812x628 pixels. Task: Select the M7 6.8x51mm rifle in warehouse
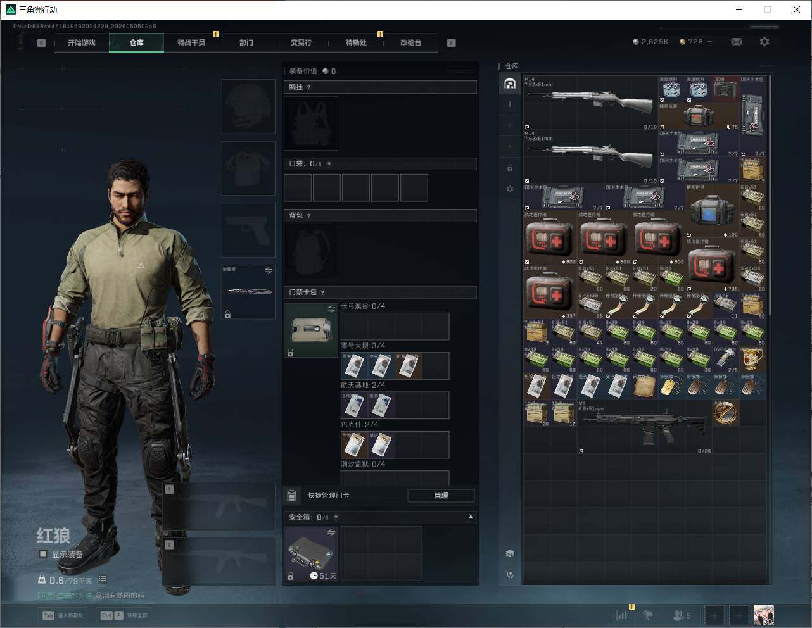coord(645,427)
